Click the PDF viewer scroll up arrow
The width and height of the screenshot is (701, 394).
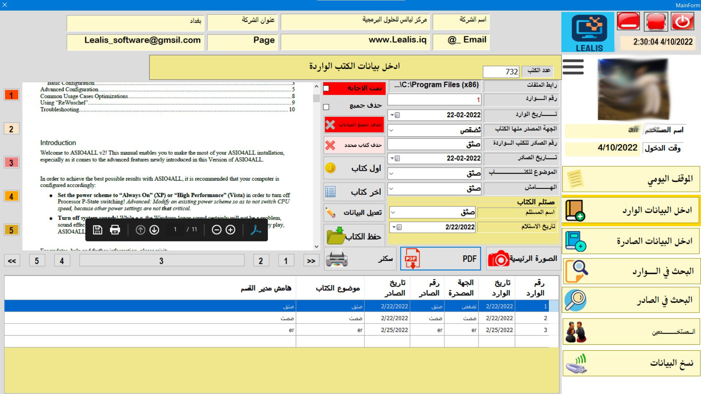316,86
